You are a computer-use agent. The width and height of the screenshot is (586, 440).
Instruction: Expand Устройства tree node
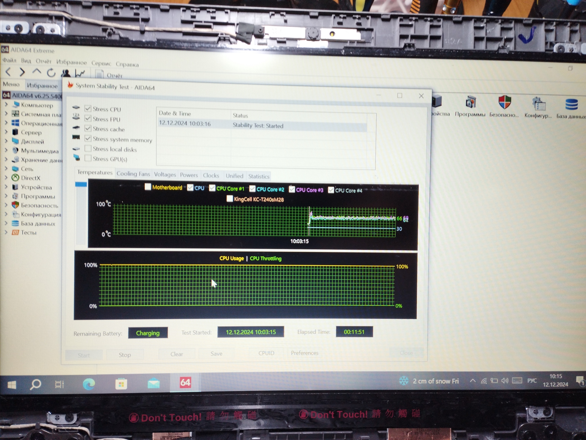[x=6, y=187]
